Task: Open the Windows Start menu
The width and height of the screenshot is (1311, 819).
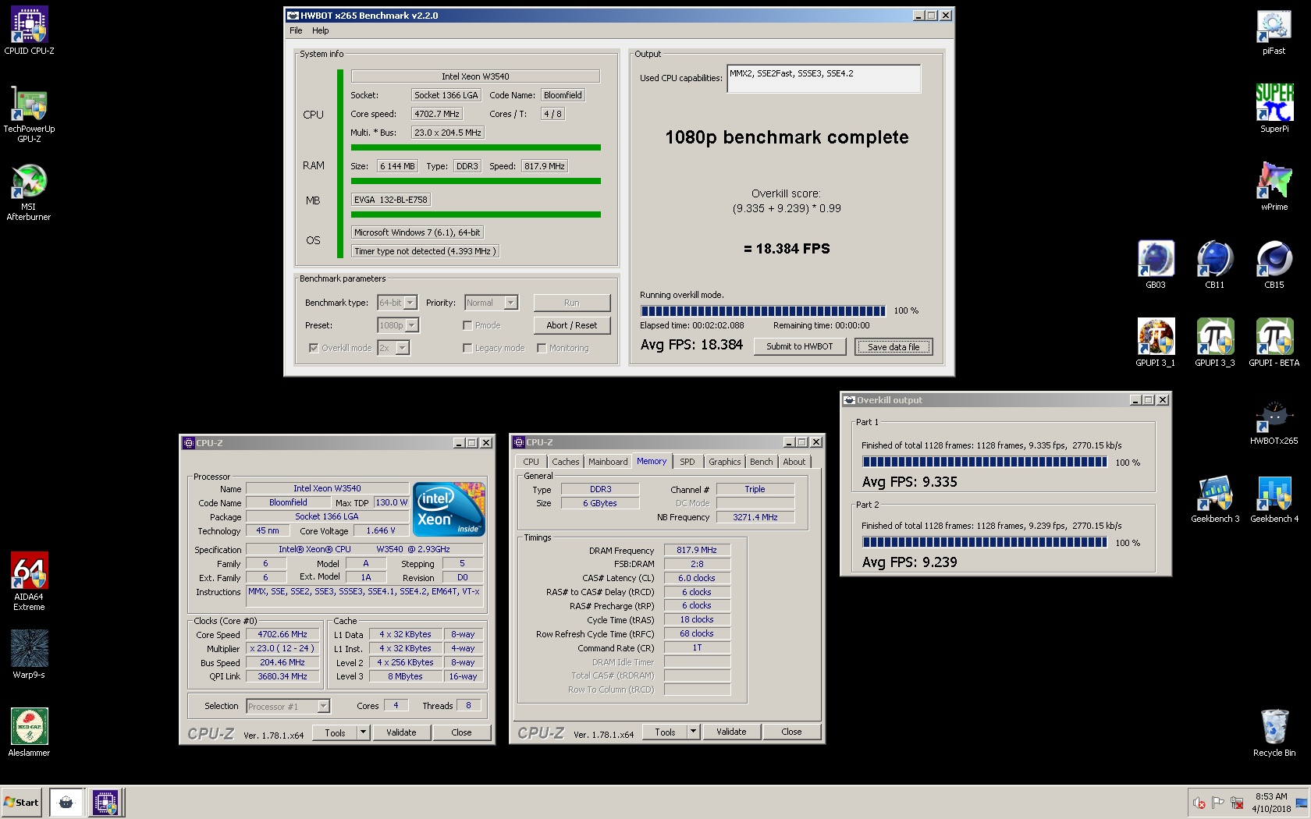Action: tap(22, 803)
